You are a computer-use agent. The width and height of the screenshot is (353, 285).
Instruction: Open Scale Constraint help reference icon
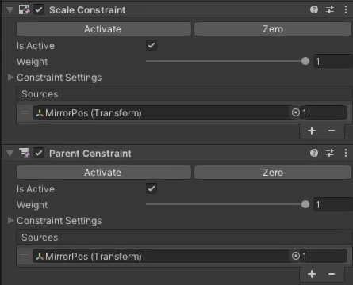pos(314,9)
